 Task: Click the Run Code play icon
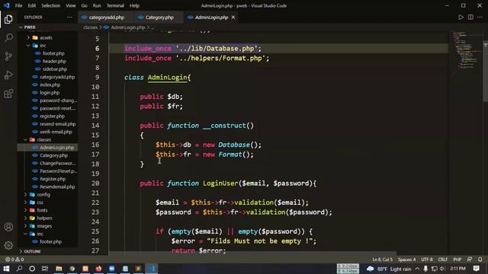coord(461,18)
